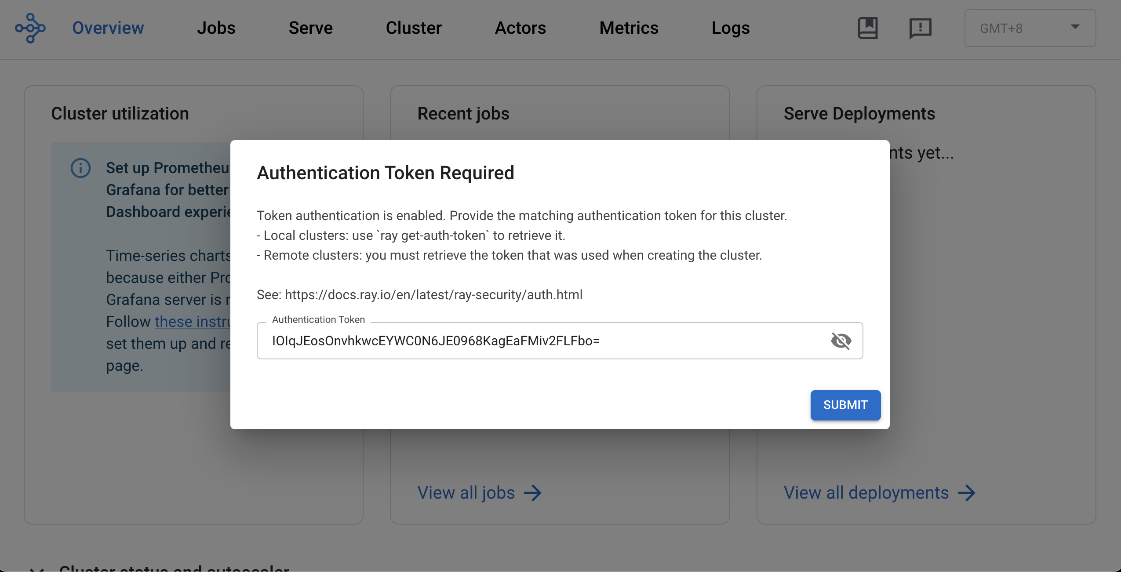Go to the Actors tab
1121x572 pixels.
point(520,28)
